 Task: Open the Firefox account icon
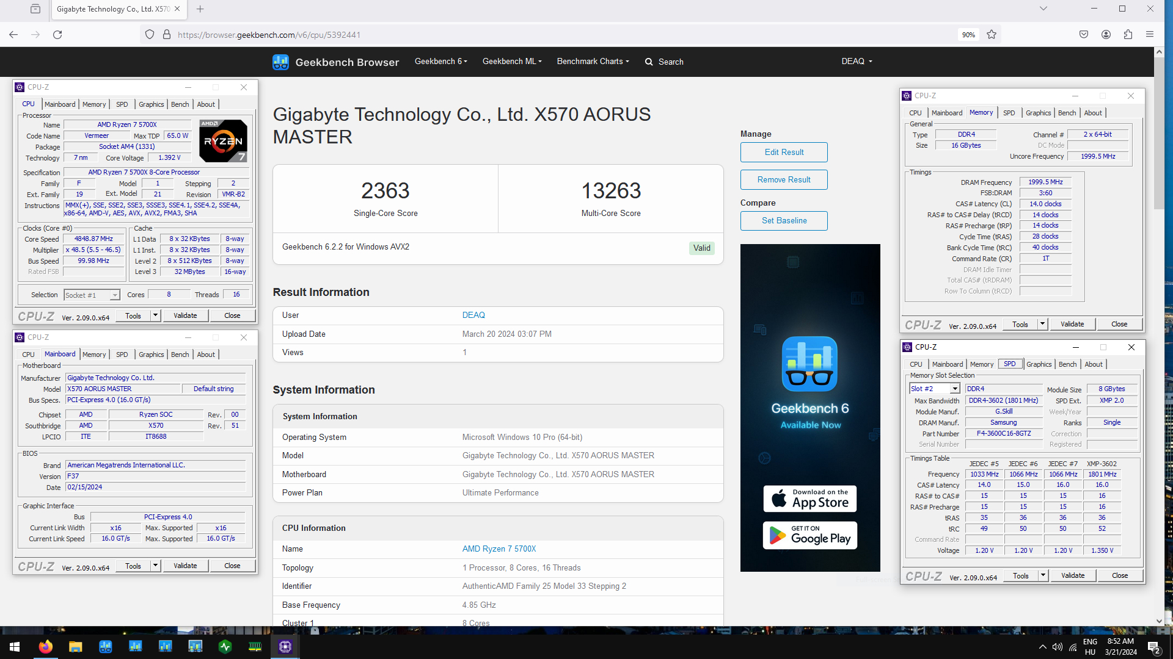click(1106, 35)
